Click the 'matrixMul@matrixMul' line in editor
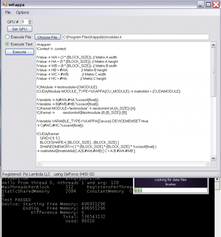This screenshot has height=237, width=221. click(86, 151)
